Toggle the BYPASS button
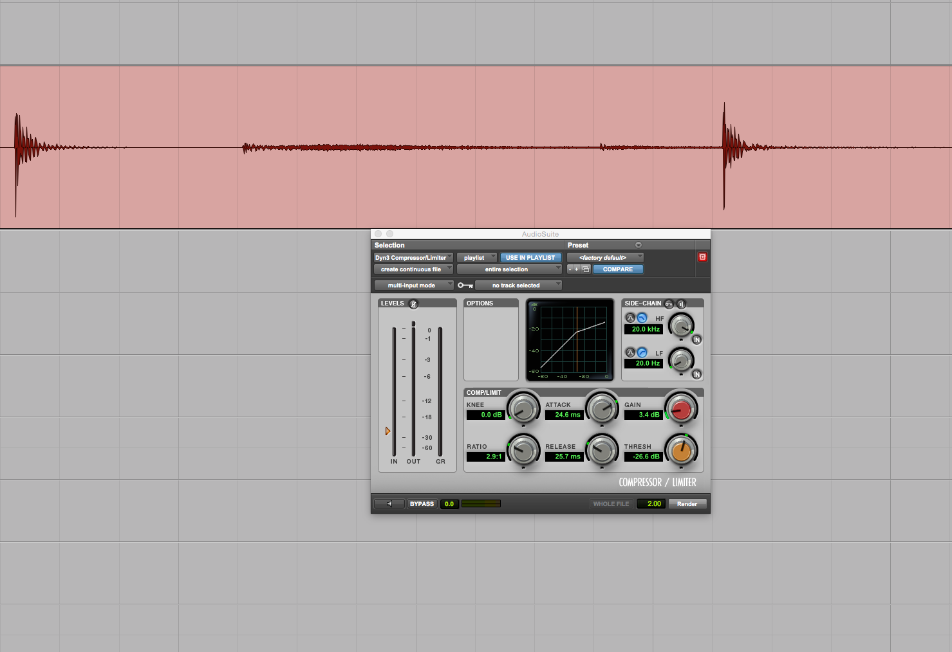Image resolution: width=952 pixels, height=652 pixels. tap(422, 504)
